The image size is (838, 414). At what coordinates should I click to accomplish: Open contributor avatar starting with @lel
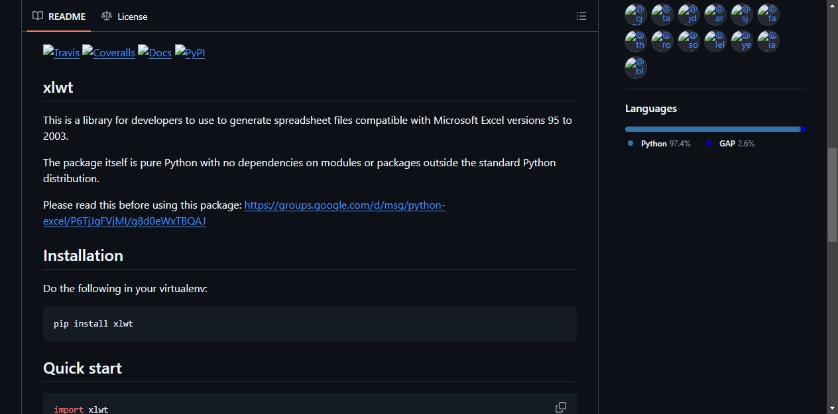click(715, 41)
